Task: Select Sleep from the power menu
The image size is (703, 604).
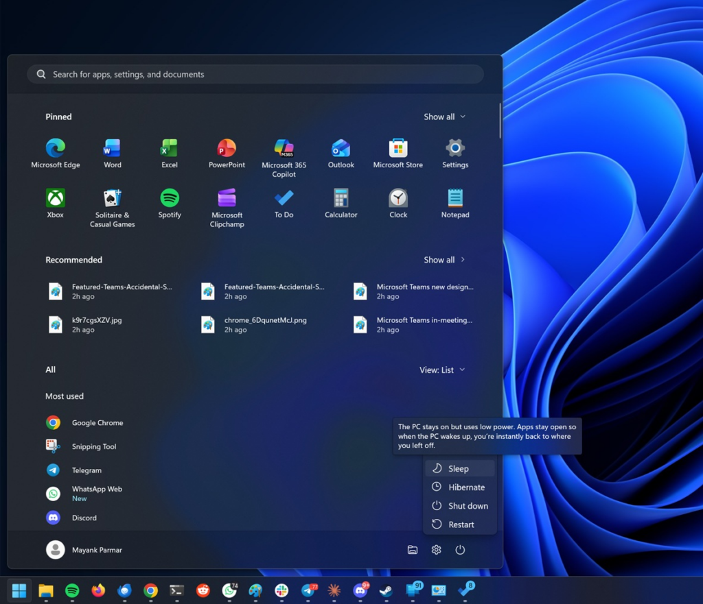Action: point(460,469)
